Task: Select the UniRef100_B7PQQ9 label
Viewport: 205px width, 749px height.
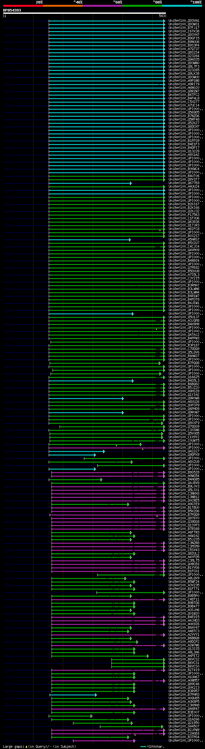Action: coord(184,515)
